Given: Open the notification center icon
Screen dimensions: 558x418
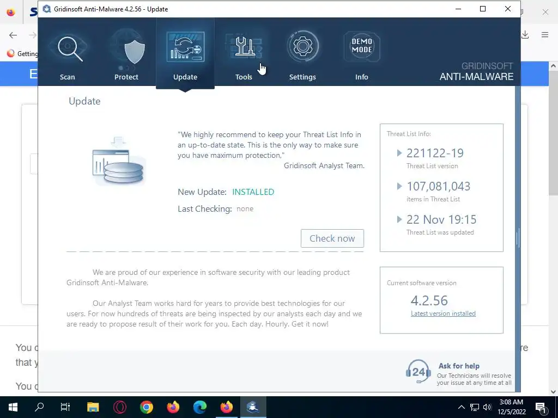Looking at the screenshot, I should 540,407.
